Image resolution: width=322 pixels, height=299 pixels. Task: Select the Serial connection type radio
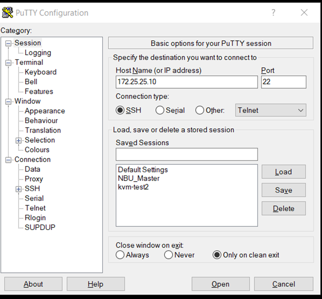[x=160, y=110]
